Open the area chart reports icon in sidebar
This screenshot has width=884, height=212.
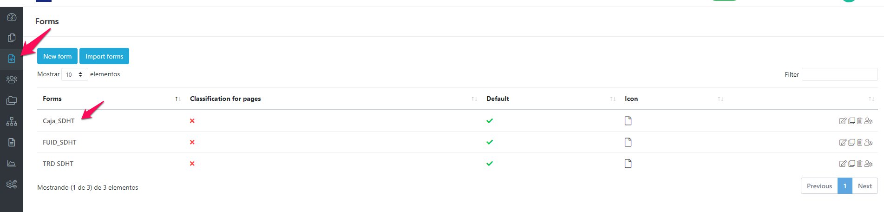tap(12, 163)
